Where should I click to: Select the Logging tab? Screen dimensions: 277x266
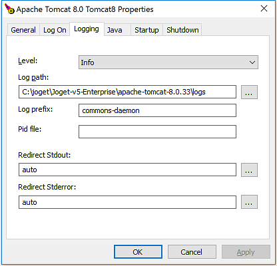87,29
